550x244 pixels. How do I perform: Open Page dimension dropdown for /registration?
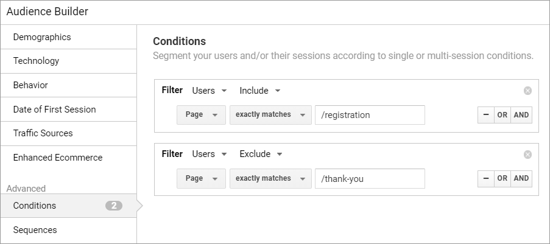(201, 115)
